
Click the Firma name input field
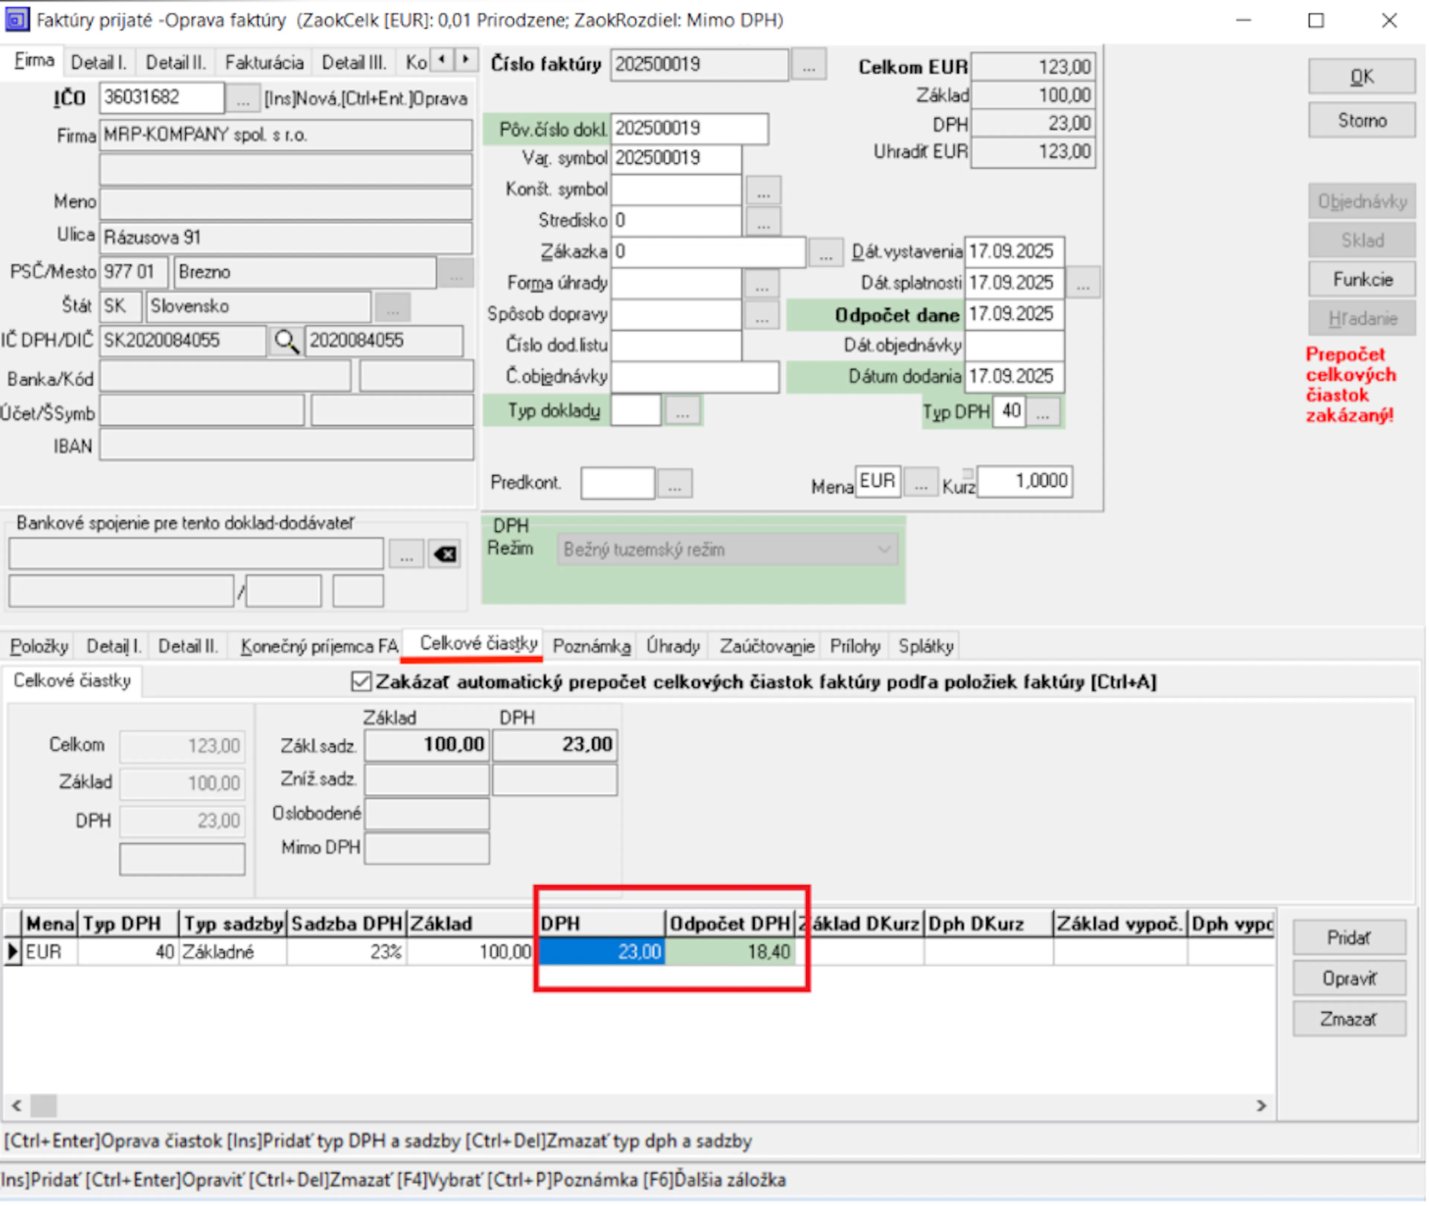click(286, 135)
